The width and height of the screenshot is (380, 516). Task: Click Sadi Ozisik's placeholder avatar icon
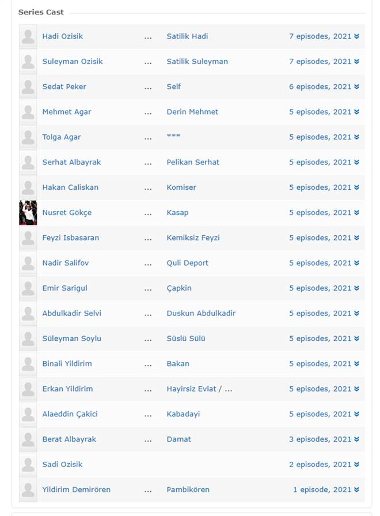[x=28, y=465]
